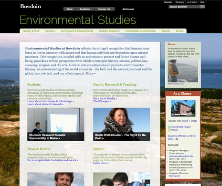The width and height of the screenshot is (222, 186).
Task: Open the Help link
Action: coord(202,2)
